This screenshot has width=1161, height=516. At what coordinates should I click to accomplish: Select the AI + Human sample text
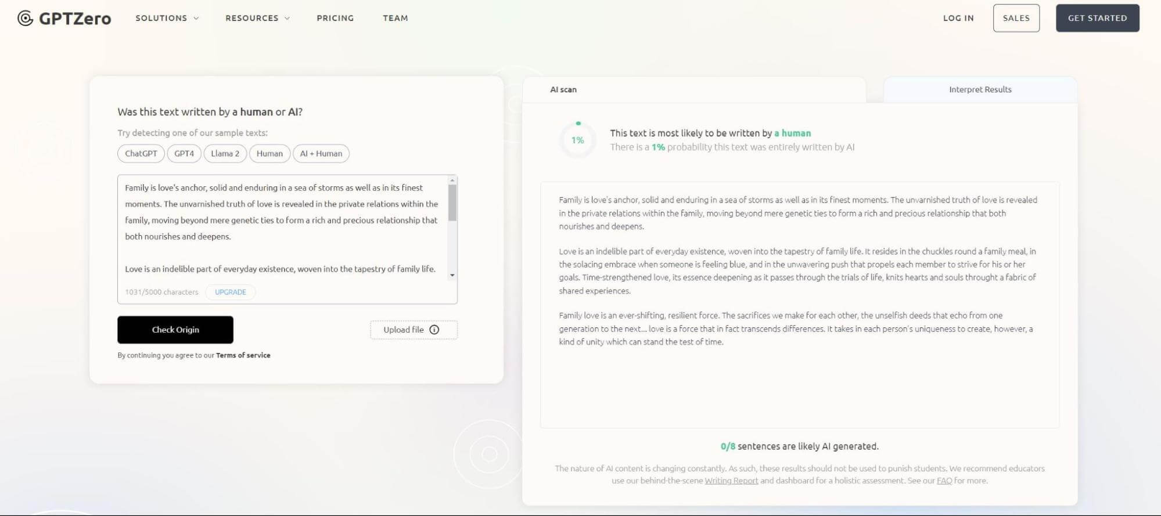(x=321, y=153)
